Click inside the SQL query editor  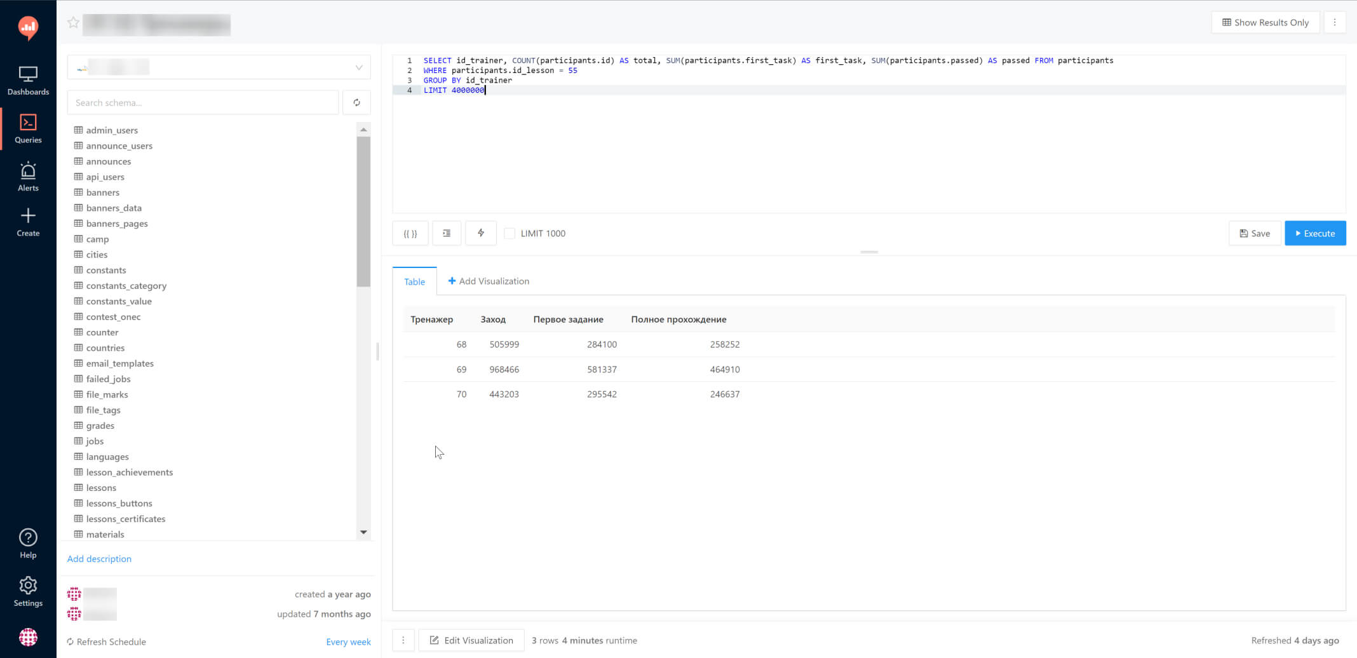[868, 133]
